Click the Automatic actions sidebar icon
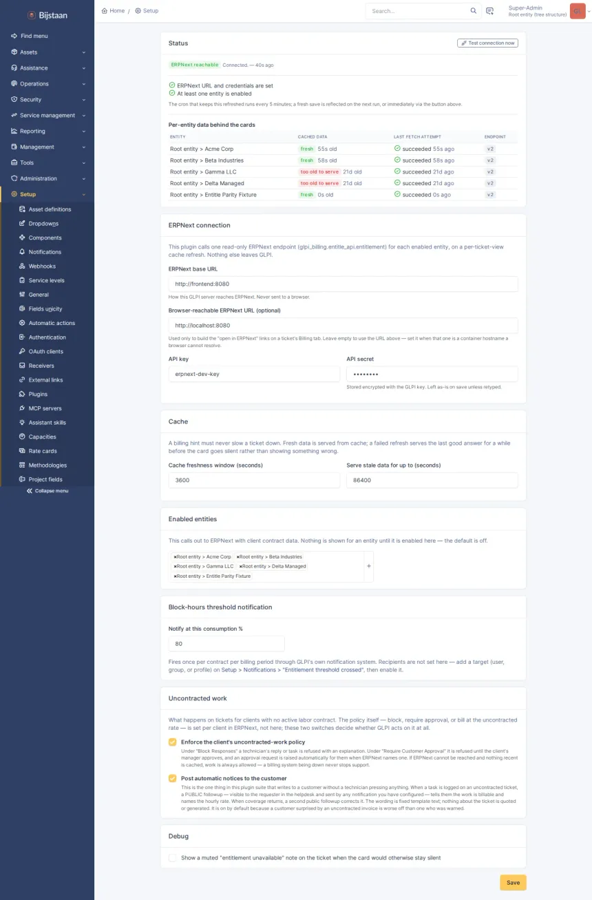592x900 pixels. (22, 323)
